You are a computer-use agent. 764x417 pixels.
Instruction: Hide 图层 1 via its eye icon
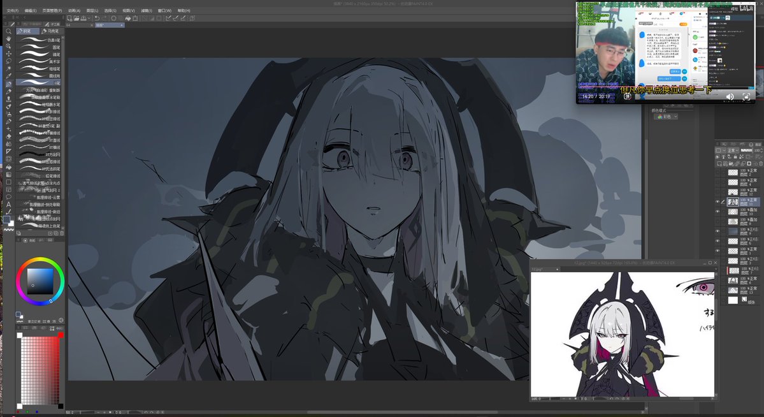(x=717, y=251)
